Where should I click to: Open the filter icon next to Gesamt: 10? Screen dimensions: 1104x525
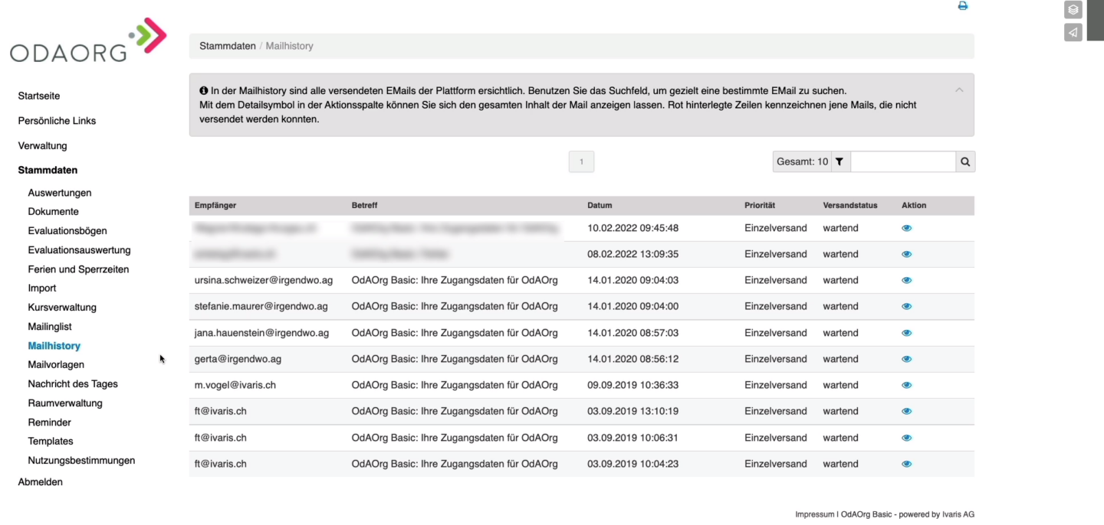pyautogui.click(x=839, y=161)
